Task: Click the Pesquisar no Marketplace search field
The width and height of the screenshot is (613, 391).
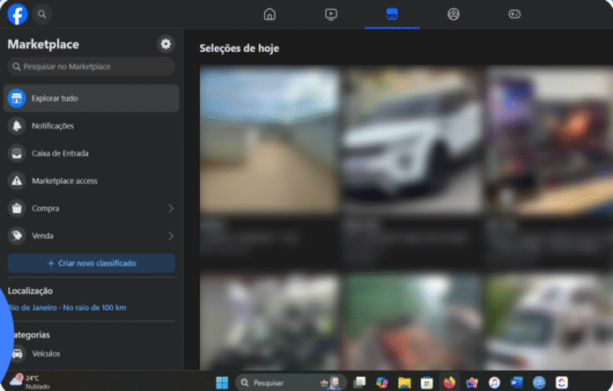Action: [x=92, y=66]
